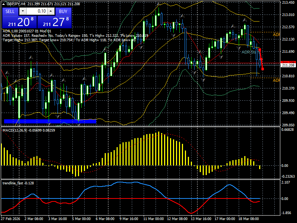Select the red trend line at latest candles
297x223 pixels.
click(261, 59)
